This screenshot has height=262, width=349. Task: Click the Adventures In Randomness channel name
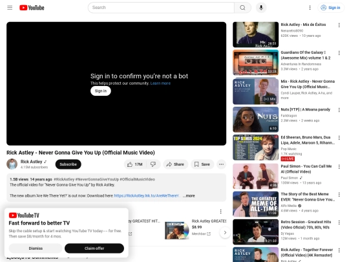(x=301, y=64)
